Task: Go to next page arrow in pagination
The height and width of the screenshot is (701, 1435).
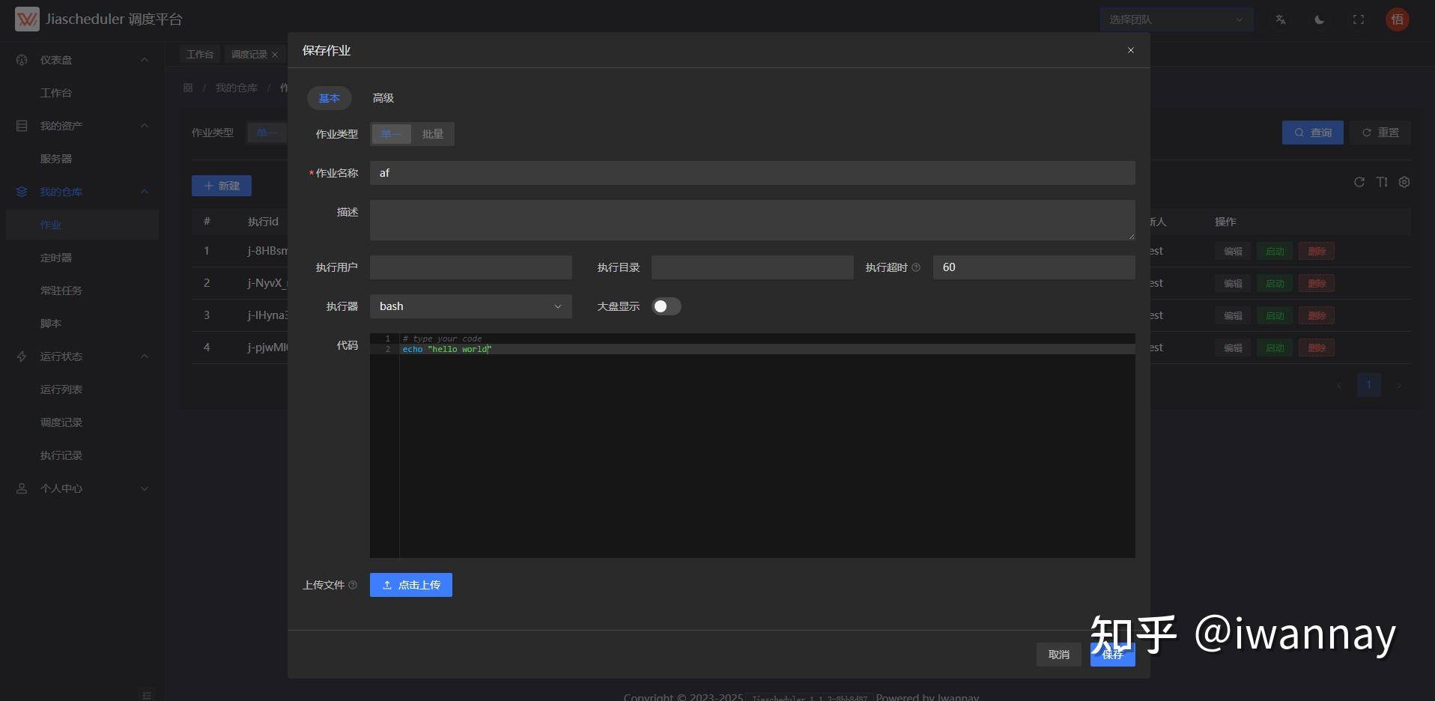Action: 1398,386
